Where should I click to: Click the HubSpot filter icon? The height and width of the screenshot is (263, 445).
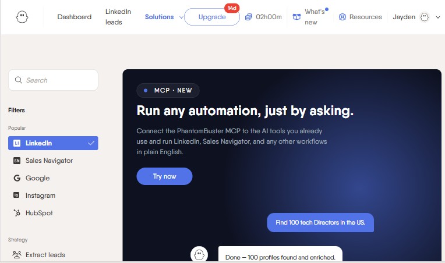point(17,213)
